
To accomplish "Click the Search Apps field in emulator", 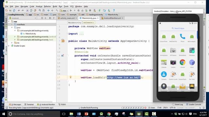I will click(178, 28).
